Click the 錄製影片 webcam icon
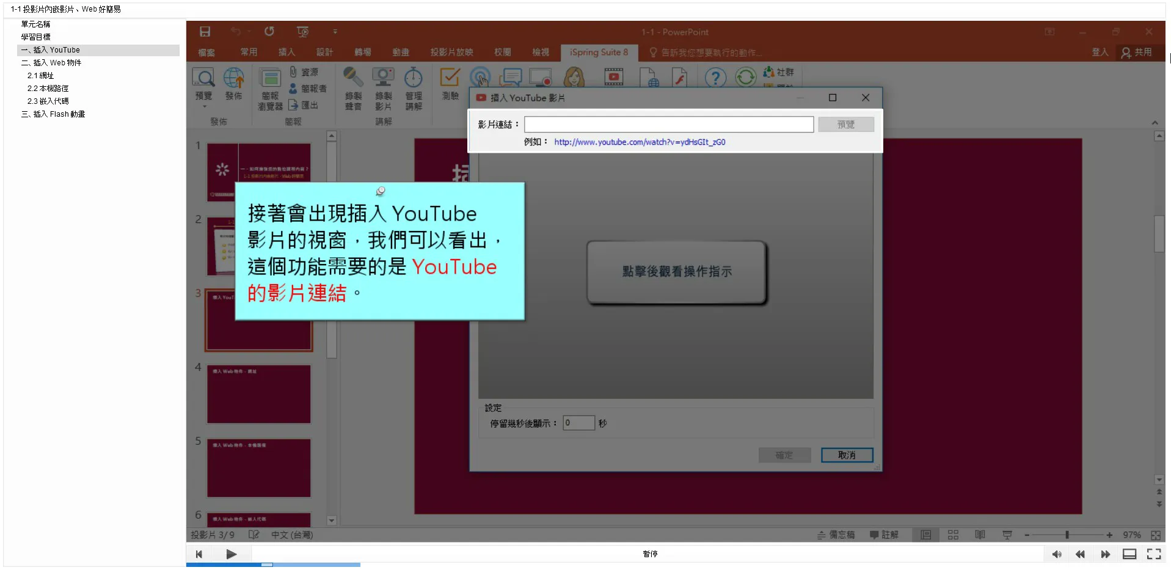Viewport: 1171px width, 570px height. click(383, 78)
